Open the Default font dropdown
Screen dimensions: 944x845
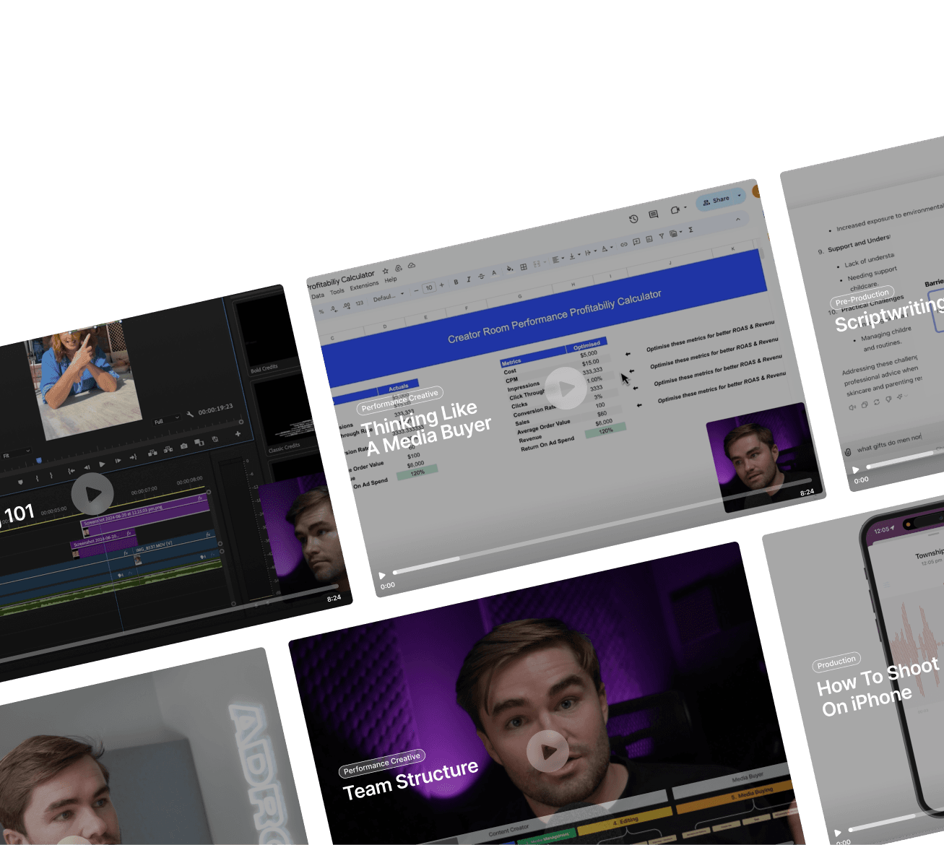389,297
